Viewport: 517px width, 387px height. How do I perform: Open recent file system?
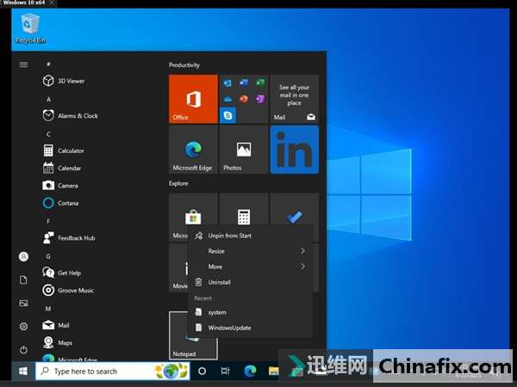tap(250, 312)
